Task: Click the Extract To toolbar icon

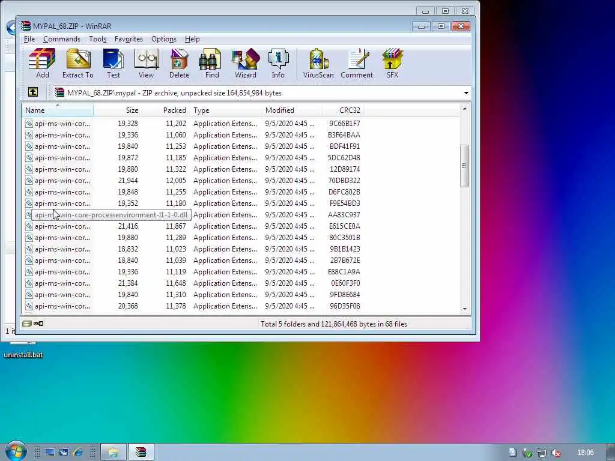Action: pos(77,64)
